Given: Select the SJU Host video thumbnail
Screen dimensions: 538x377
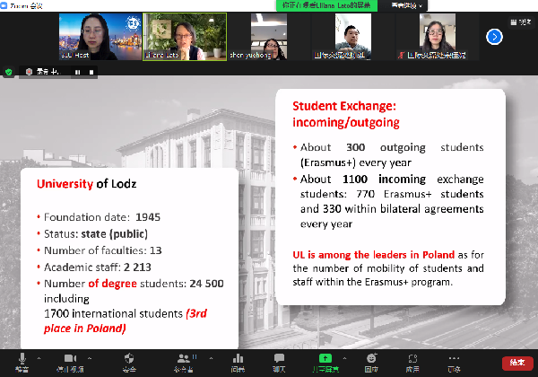Looking at the screenshot, I should click(x=100, y=37).
